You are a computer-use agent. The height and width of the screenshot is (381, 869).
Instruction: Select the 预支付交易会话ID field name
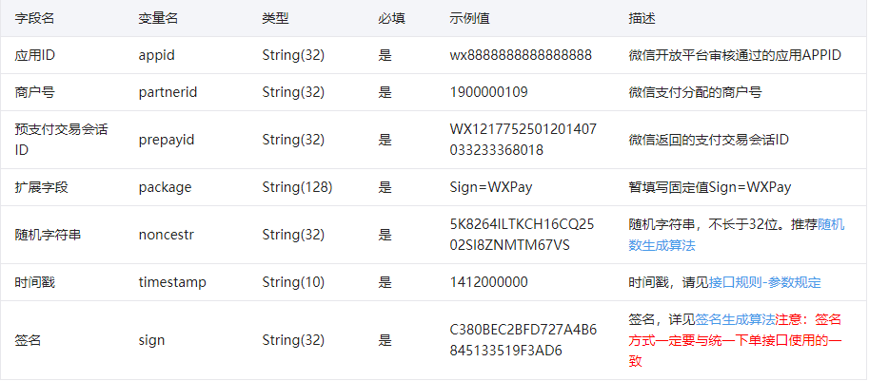[x=61, y=140]
